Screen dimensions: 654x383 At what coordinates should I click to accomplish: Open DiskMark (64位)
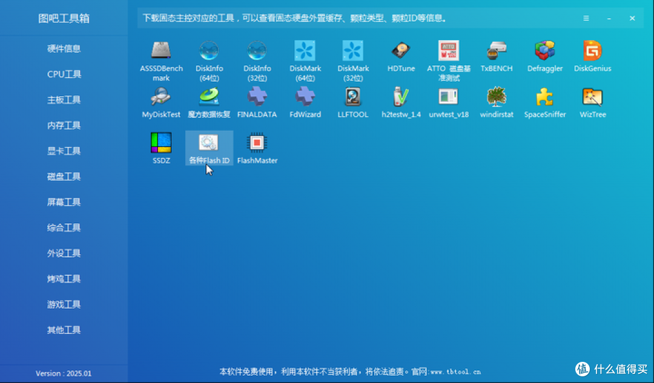click(x=305, y=61)
